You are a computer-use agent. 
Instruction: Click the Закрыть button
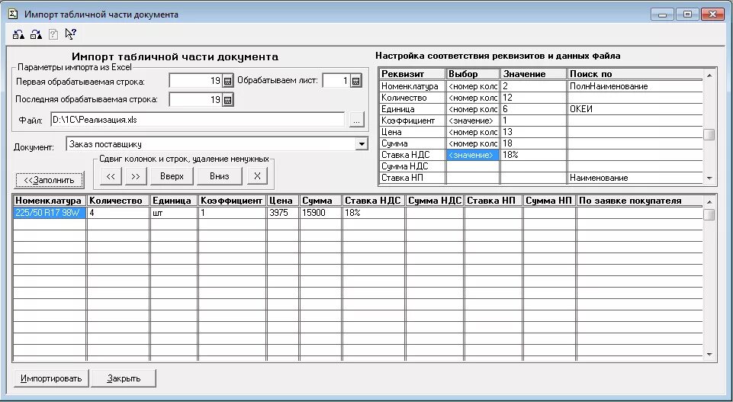click(124, 378)
